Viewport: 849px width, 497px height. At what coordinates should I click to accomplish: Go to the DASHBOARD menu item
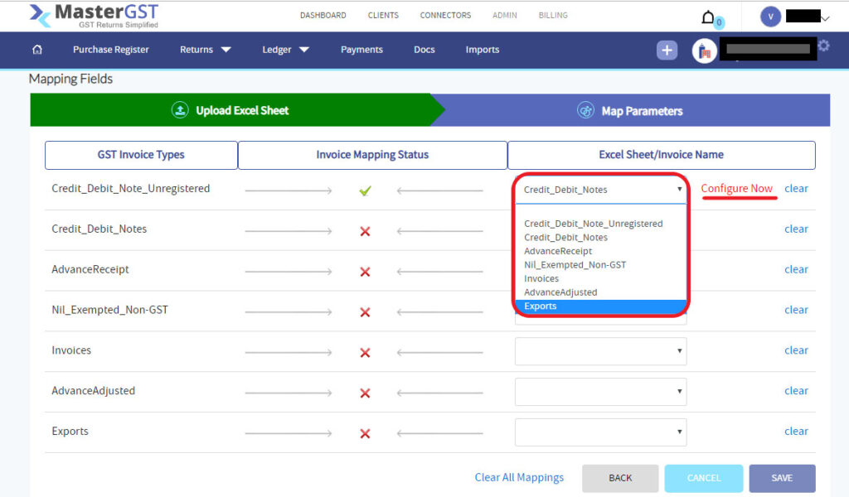point(323,15)
